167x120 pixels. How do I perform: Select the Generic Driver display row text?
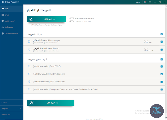coord(46,49)
